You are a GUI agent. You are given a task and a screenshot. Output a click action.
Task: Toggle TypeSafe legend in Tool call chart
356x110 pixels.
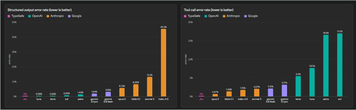(192, 16)
